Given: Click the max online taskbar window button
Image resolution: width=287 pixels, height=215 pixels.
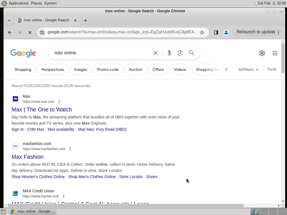Looking at the screenshot, I should pos(33,212).
